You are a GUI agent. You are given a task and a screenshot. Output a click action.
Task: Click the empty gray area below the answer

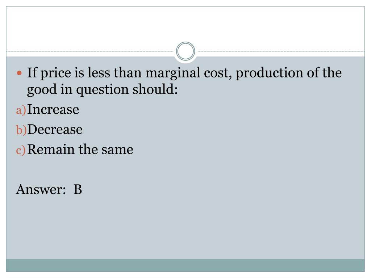coord(185,228)
